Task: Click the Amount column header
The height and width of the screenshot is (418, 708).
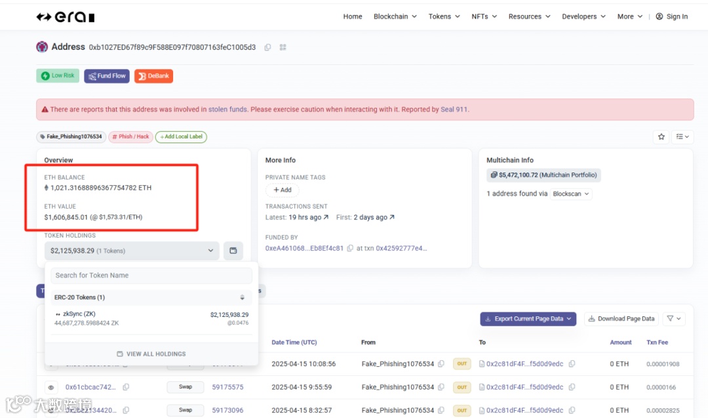Action: point(620,342)
